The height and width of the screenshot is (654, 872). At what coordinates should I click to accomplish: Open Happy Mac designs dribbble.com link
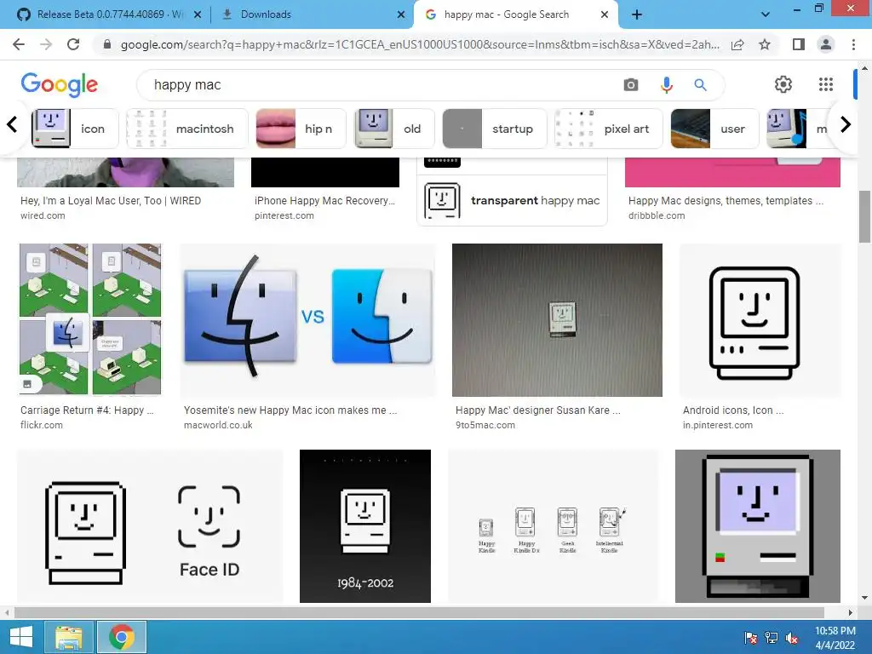[726, 201]
